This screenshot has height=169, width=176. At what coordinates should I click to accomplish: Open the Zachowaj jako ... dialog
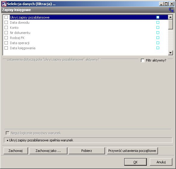[48, 151]
